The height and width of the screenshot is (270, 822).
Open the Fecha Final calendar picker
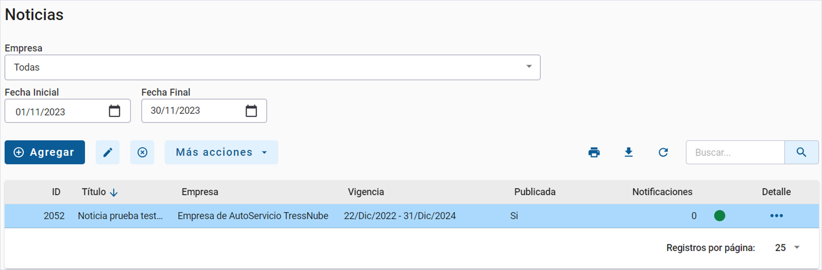click(x=251, y=111)
